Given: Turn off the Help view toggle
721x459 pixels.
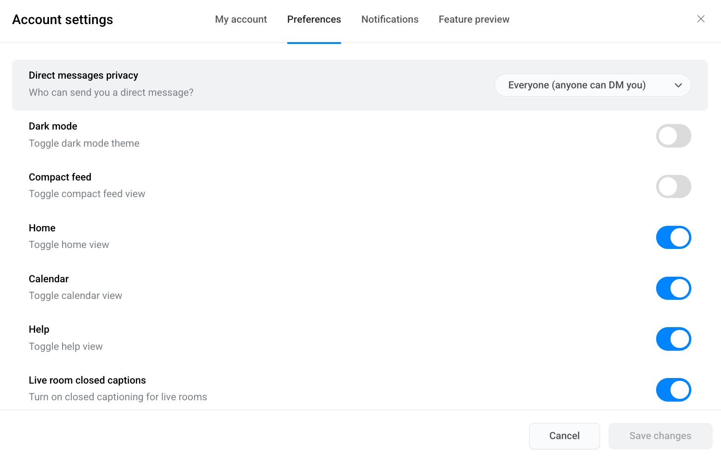Looking at the screenshot, I should [673, 339].
